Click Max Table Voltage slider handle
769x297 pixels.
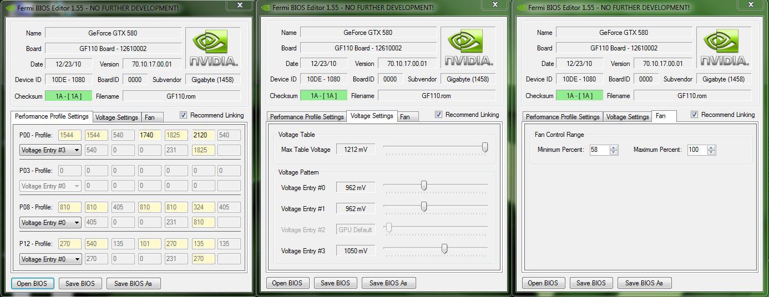pyautogui.click(x=485, y=147)
